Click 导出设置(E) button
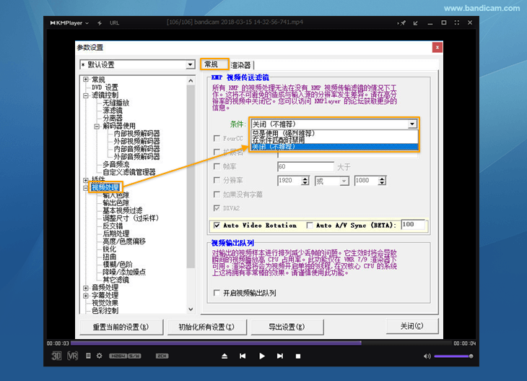527x381 pixels. pos(287,327)
